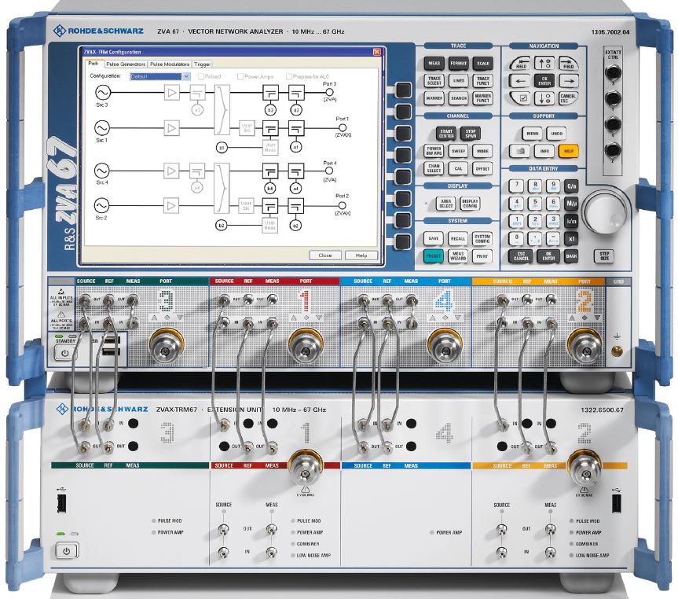Push the AREA SELECT key
678x599 pixels.
point(446,204)
